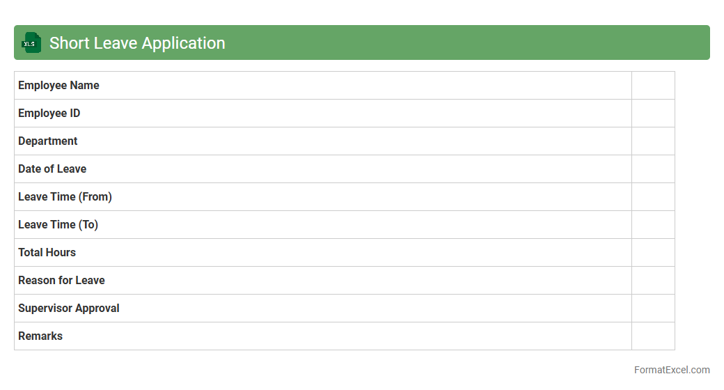724x390 pixels.
Task: Click the blank field next to Department
Action: [x=653, y=141]
